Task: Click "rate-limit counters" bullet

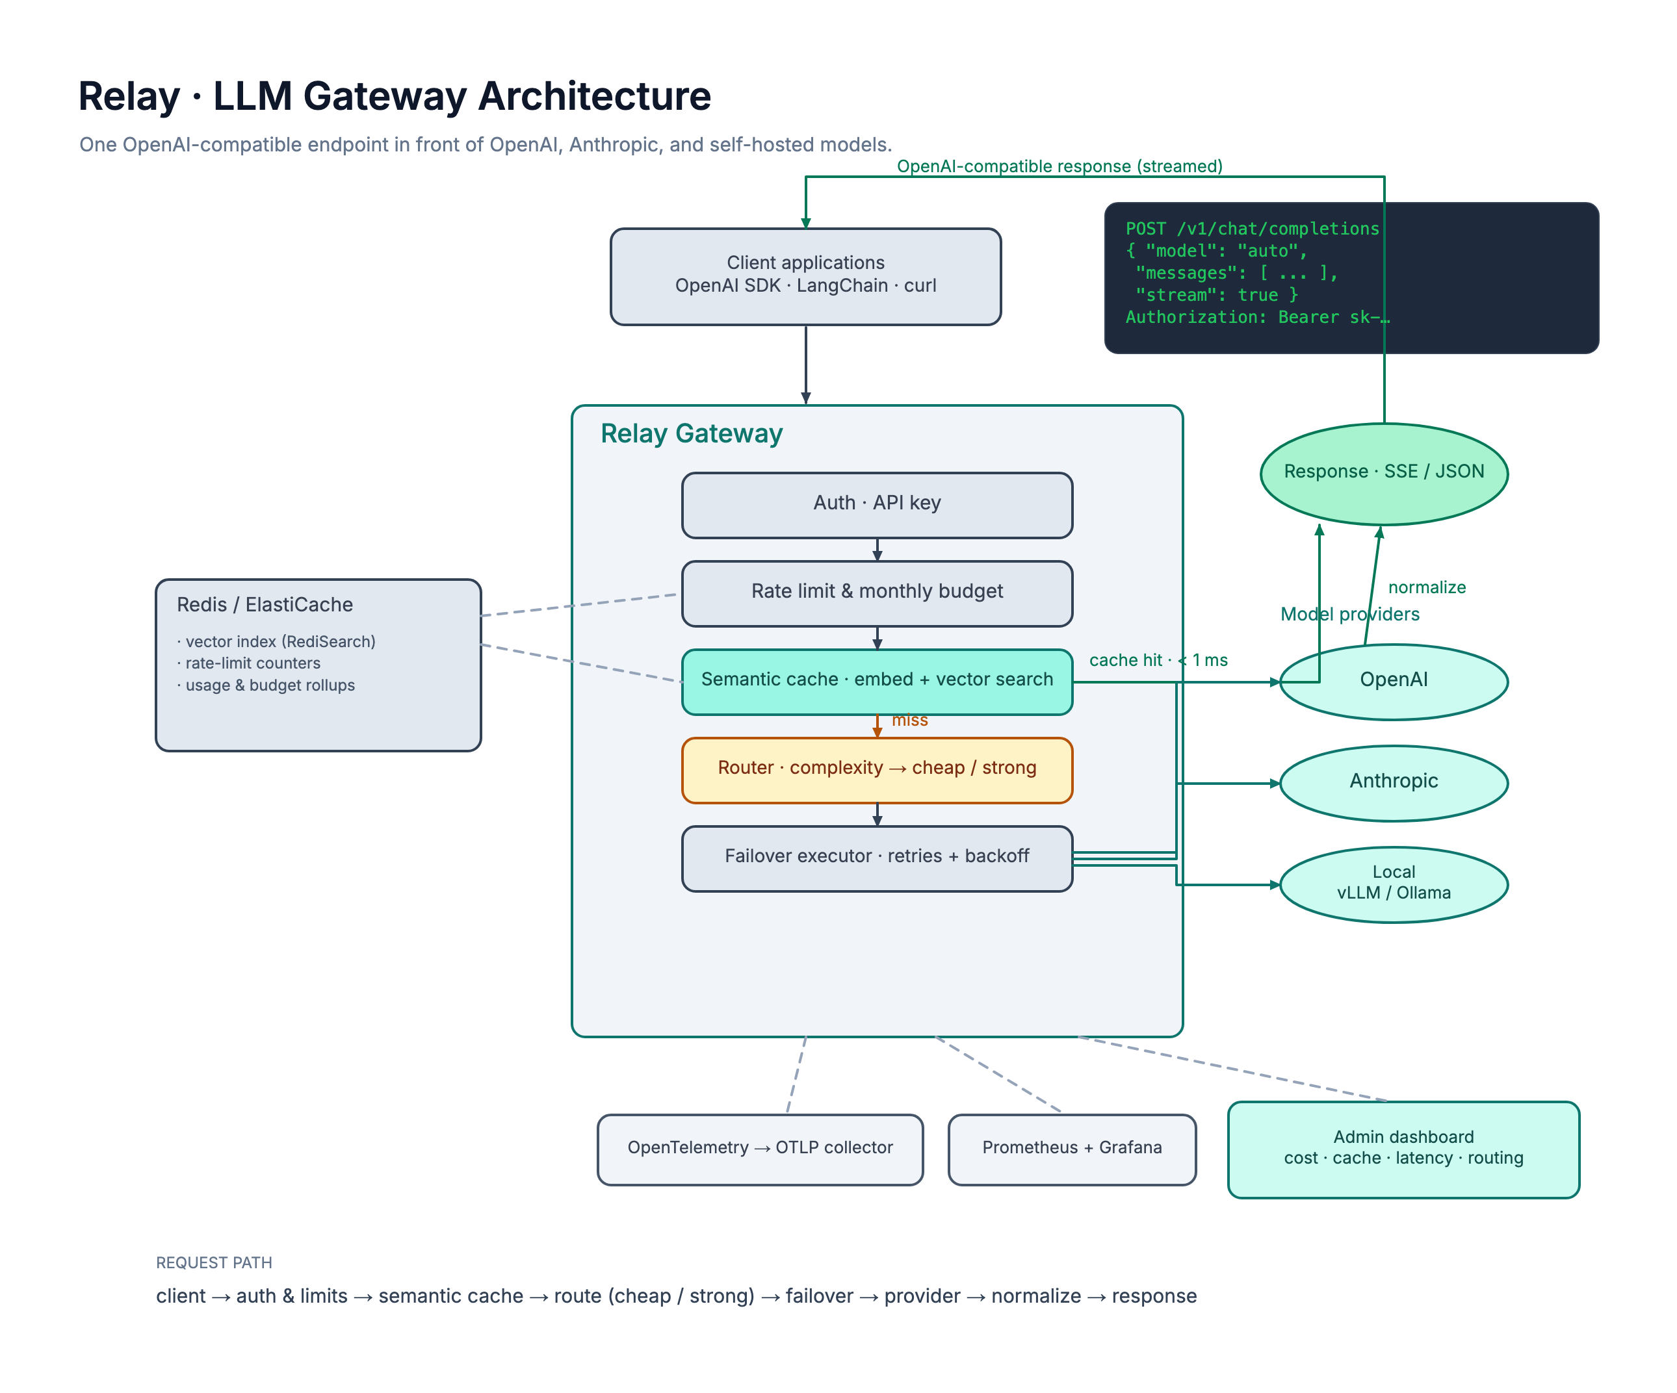Action: 248,663
